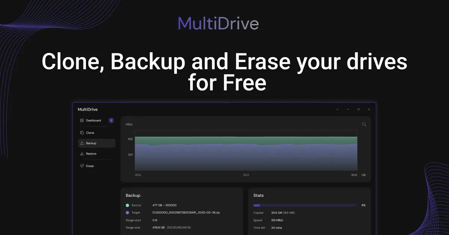The height and width of the screenshot is (235, 449).
Task: Click the 'Source' label in Backup panel
Action: [x=136, y=205]
